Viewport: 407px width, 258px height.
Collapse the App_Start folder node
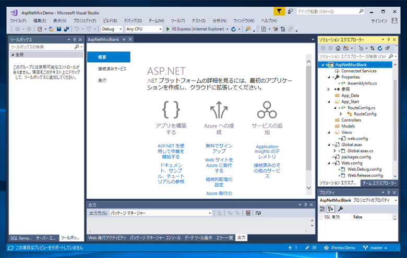pos(329,102)
